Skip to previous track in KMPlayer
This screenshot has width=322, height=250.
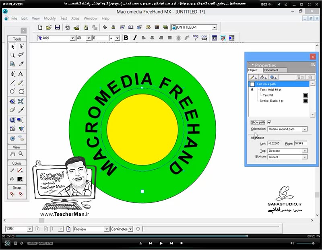tap(150, 243)
